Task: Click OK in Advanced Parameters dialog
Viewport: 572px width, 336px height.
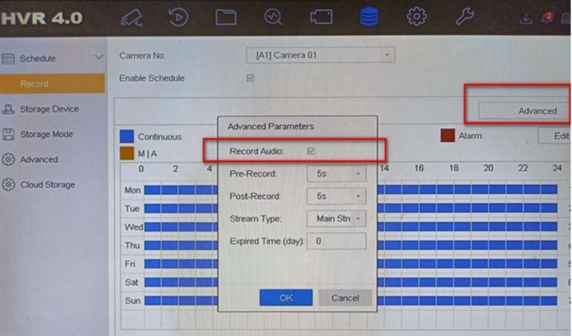Action: 286,297
